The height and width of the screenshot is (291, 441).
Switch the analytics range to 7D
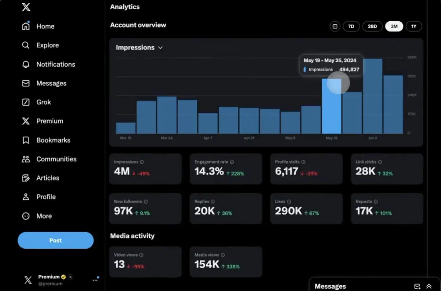[x=351, y=26]
